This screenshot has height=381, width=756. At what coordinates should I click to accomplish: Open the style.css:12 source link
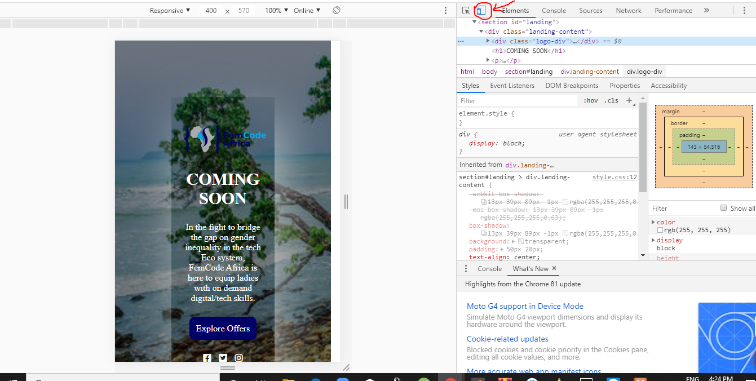(616, 176)
